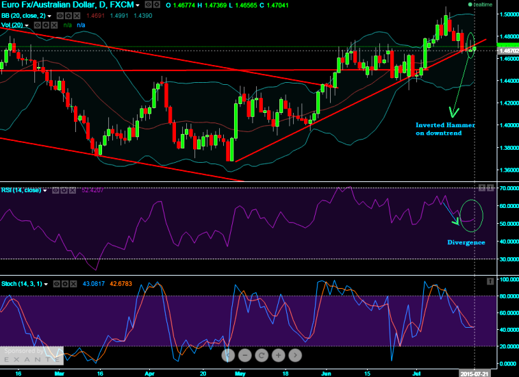Reset the chart view with circular arrow button
This screenshot has width=519, height=377.
[262, 355]
